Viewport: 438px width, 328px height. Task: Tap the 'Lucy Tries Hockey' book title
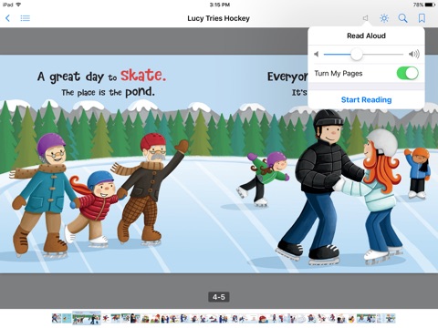click(x=218, y=18)
